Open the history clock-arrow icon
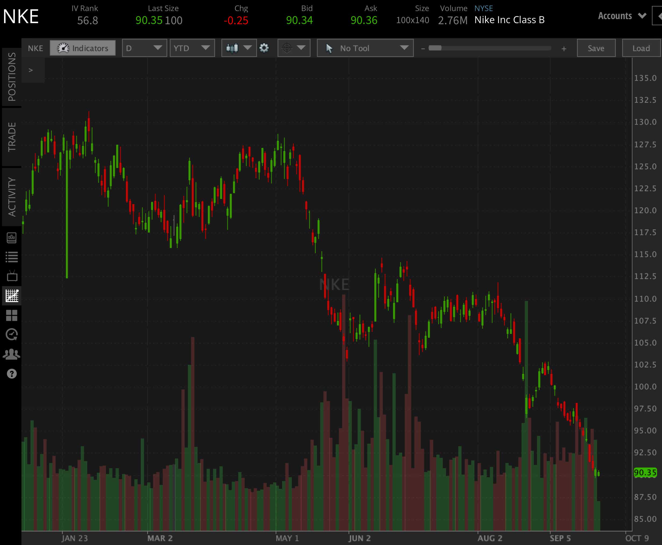Image resolution: width=662 pixels, height=545 pixels. pos(12,335)
